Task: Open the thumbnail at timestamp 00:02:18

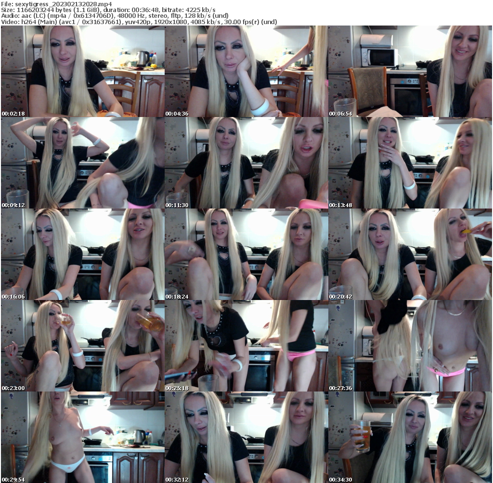Action: [82, 72]
